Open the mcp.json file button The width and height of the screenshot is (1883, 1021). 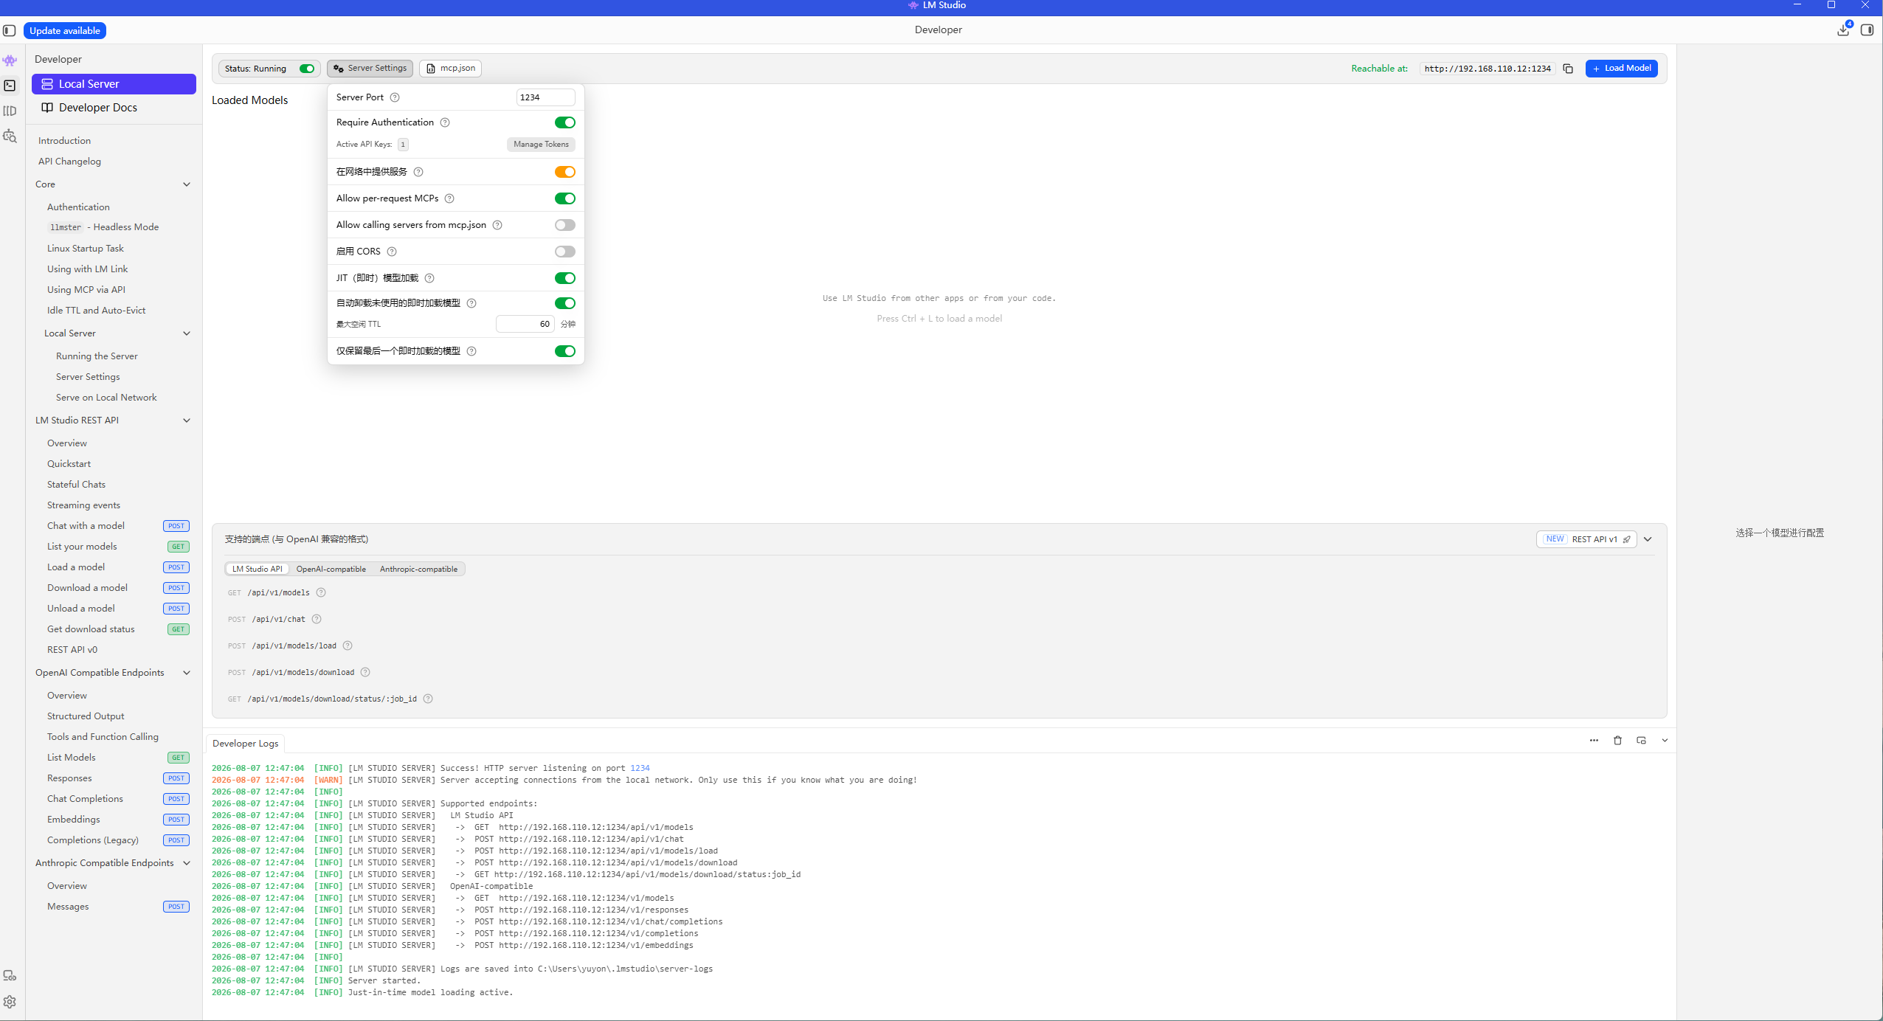451,69
